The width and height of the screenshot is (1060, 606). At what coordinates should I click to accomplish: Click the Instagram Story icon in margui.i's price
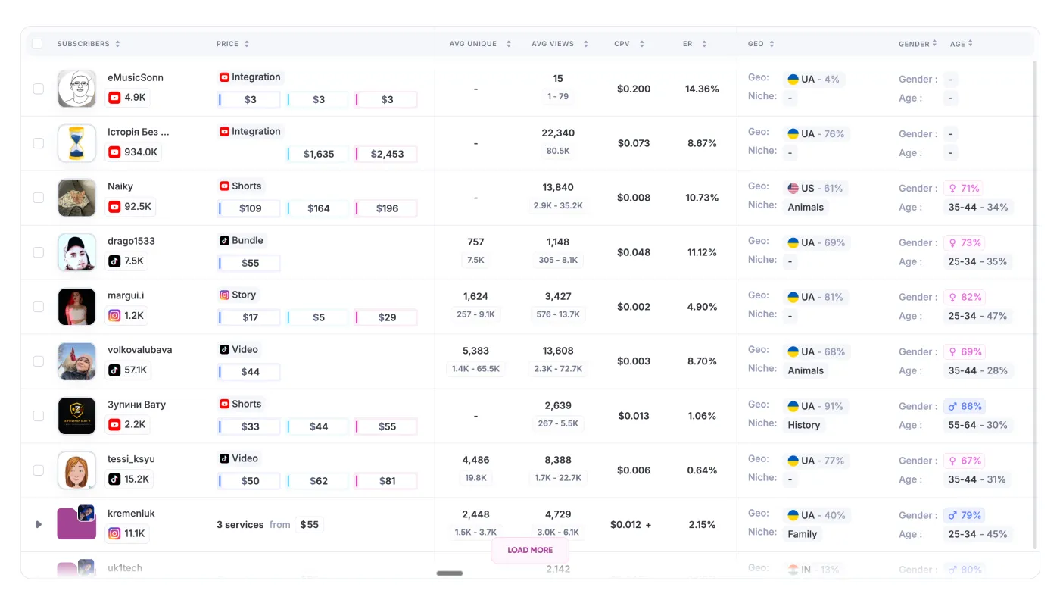point(224,295)
